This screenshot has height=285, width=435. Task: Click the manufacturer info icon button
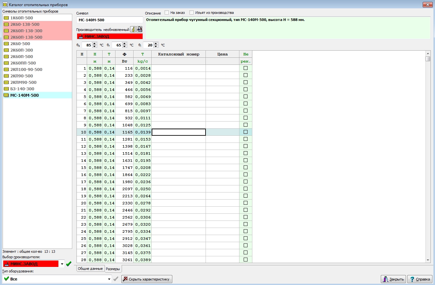(x=133, y=29)
